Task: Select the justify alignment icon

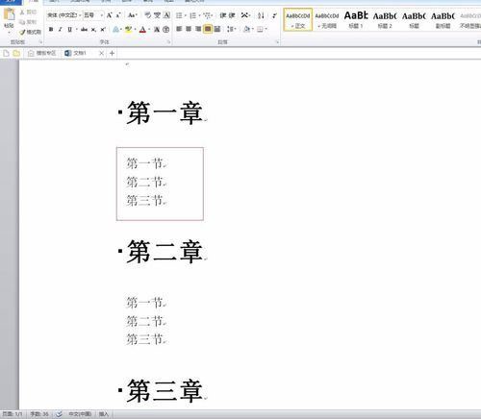Action: 208,29
